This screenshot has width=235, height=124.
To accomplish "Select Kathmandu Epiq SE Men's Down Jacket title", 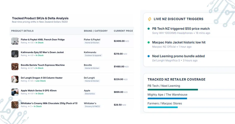I will point(42,52).
